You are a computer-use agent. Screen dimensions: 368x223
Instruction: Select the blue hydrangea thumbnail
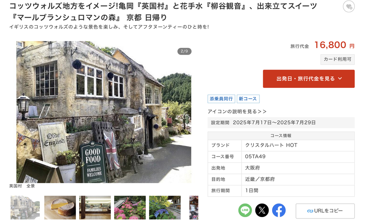click(x=165, y=207)
